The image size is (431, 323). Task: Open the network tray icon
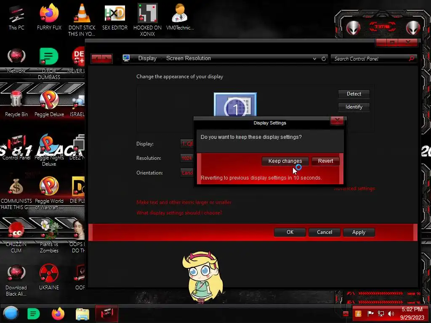pos(380,314)
